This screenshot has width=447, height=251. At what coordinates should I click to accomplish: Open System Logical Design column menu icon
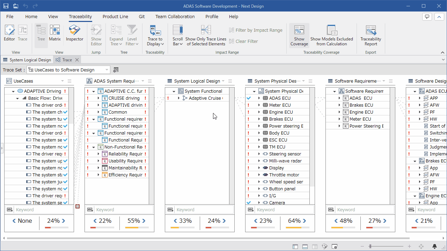[230, 81]
